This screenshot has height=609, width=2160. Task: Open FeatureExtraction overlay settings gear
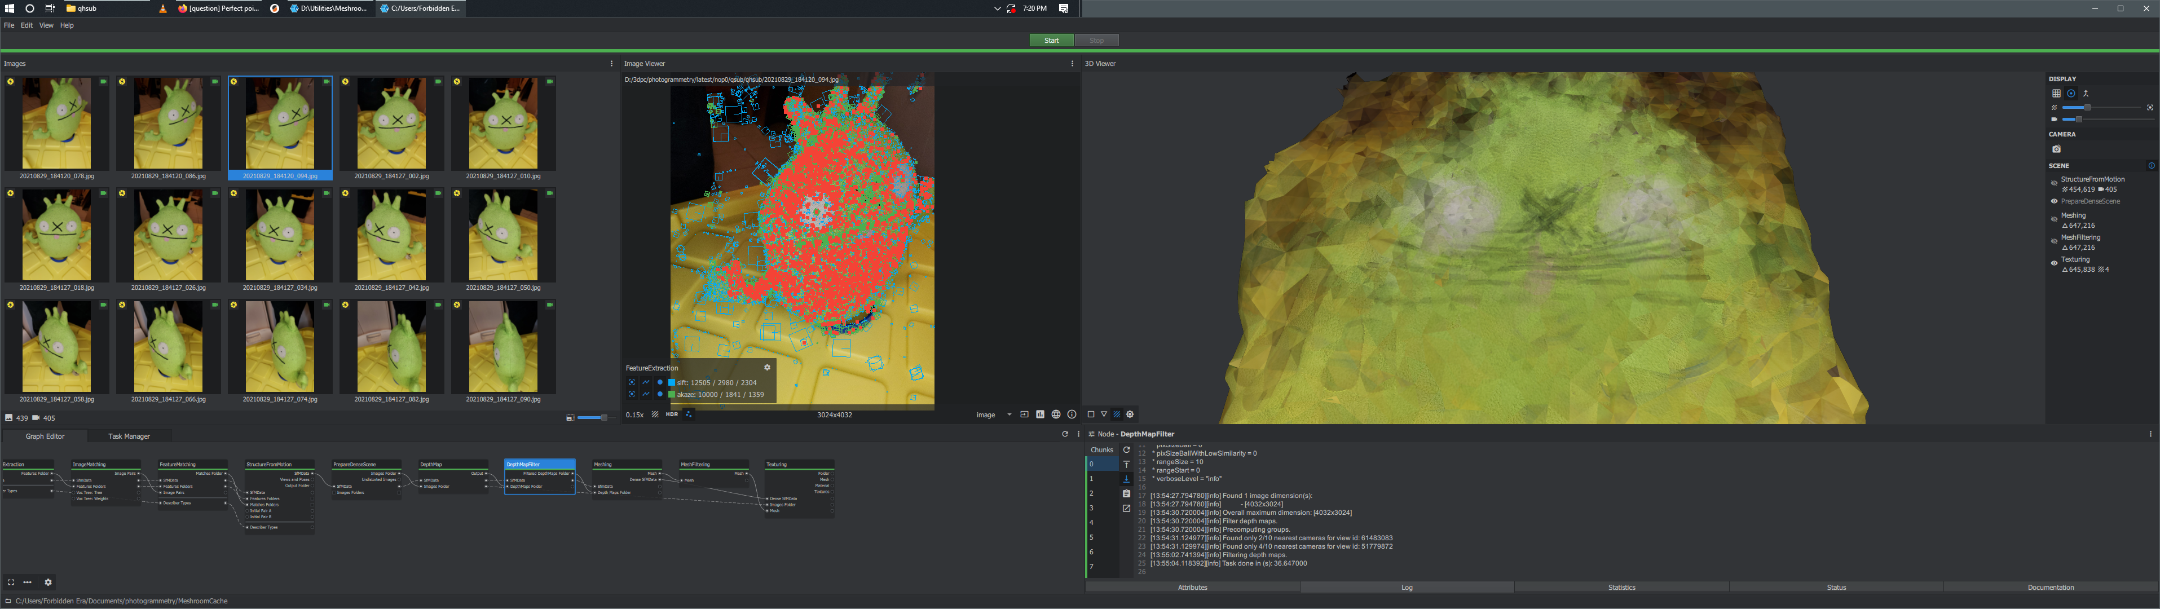point(766,368)
